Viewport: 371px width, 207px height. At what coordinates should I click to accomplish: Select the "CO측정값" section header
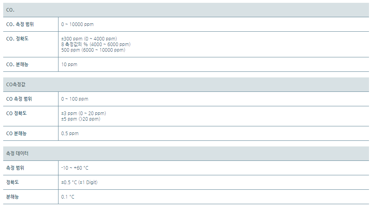tap(16, 85)
